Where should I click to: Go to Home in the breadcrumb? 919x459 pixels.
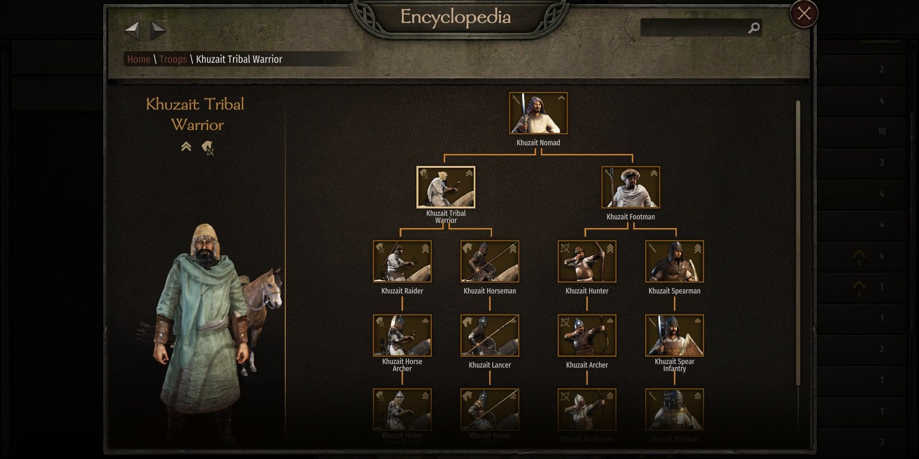139,59
